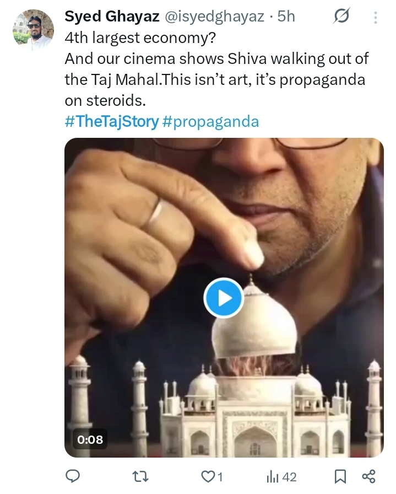Click the 5h timestamp
The image size is (396, 494).
point(286,17)
